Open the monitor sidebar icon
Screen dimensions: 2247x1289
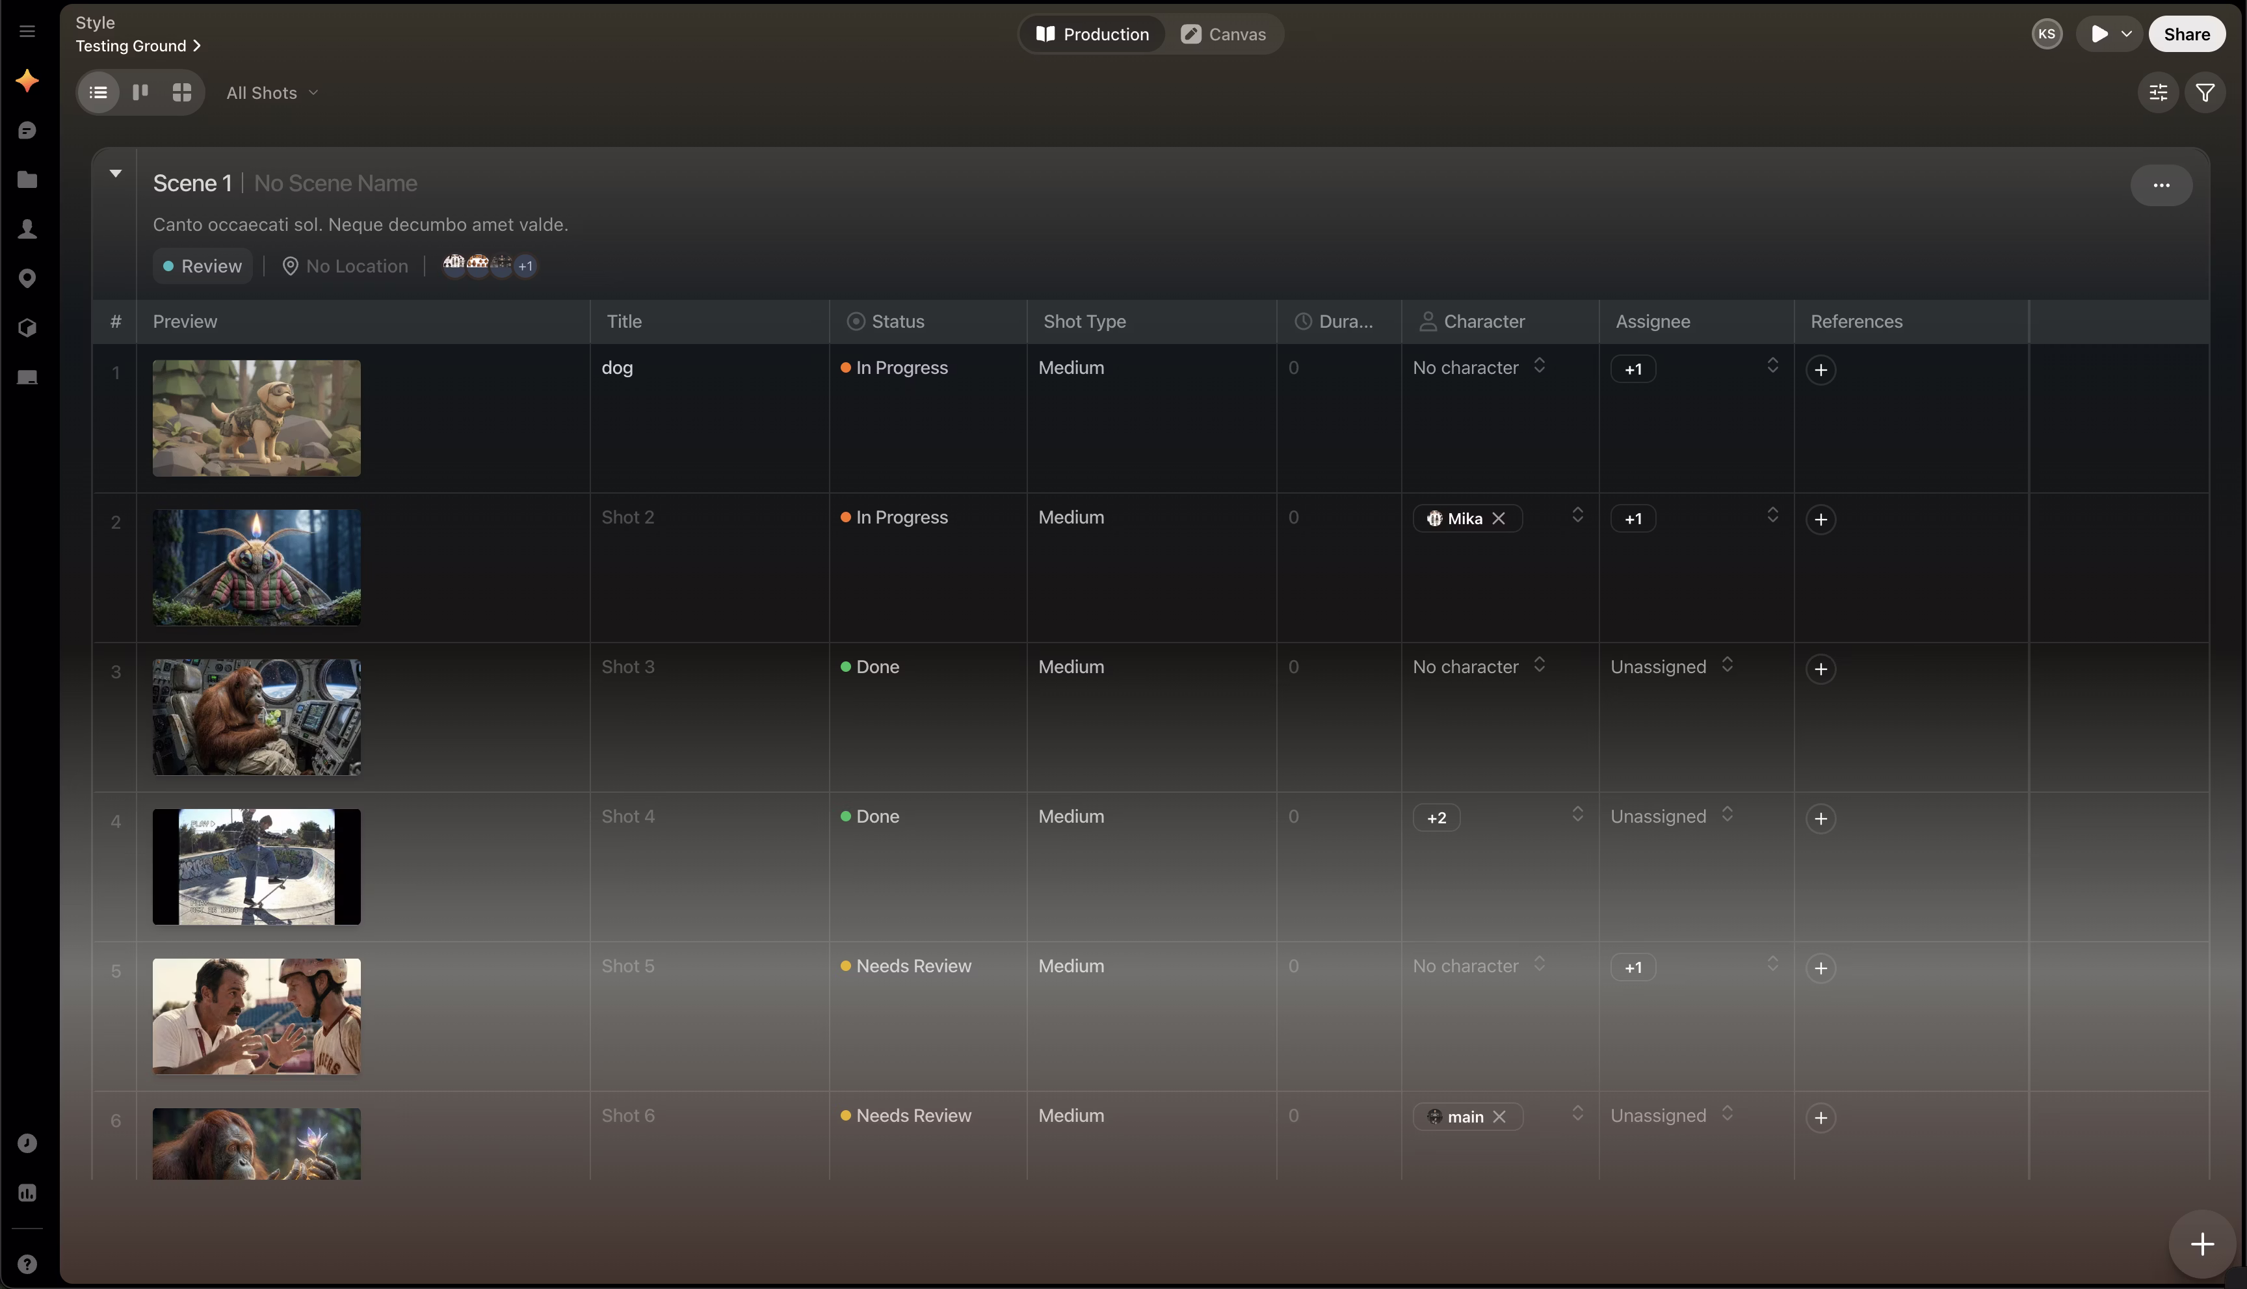pos(27,378)
